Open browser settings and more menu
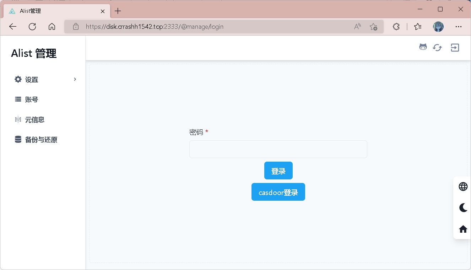 pos(459,27)
